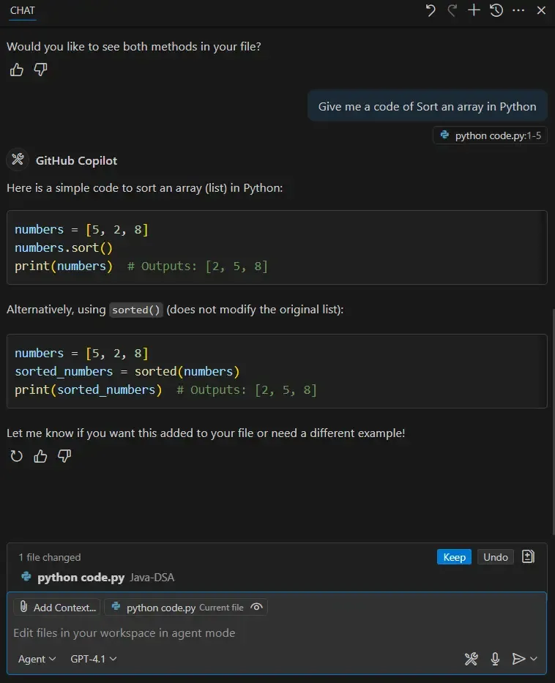Switch to the CHAT tab
This screenshot has width=555, height=683.
[x=22, y=10]
